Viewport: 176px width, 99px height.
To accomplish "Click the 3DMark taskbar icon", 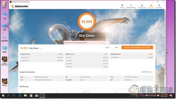I will coord(42,96).
